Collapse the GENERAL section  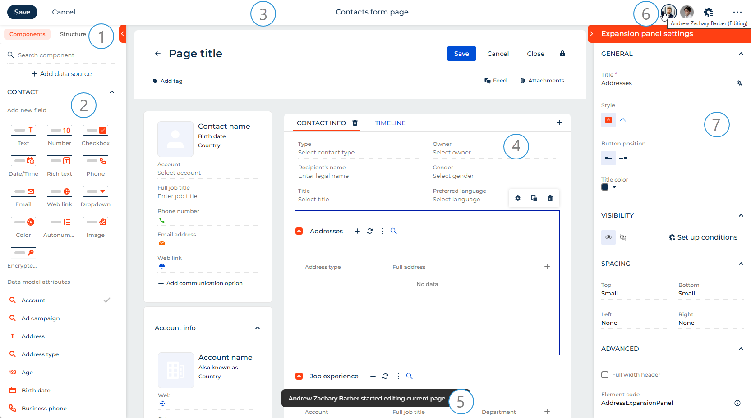pos(741,54)
